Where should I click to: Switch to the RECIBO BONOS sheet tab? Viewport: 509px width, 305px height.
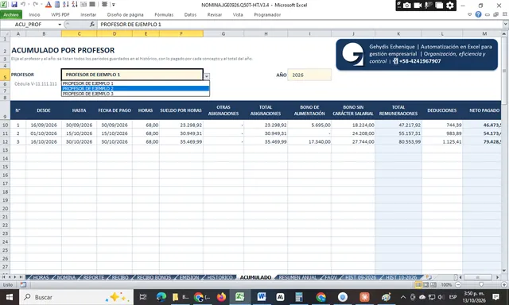click(153, 277)
